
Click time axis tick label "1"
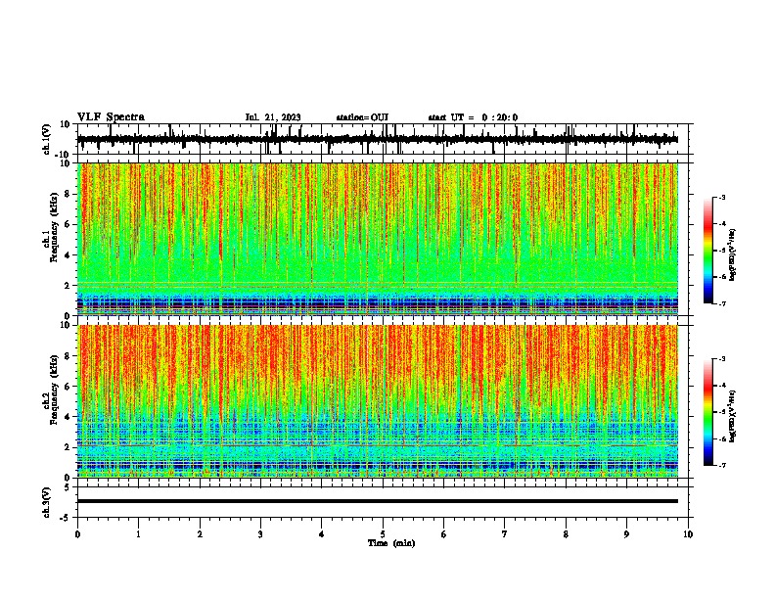click(138, 534)
